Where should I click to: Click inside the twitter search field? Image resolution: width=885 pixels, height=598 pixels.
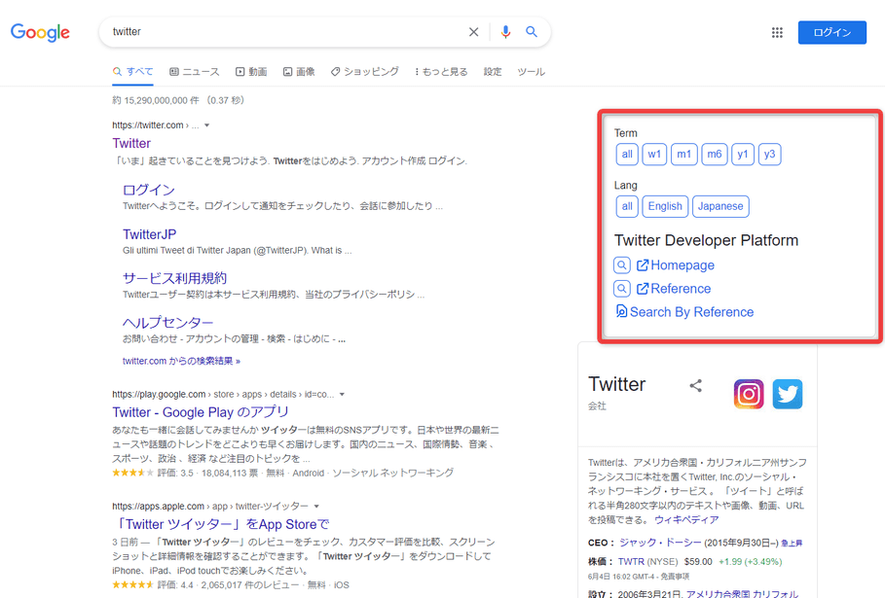tap(288, 31)
